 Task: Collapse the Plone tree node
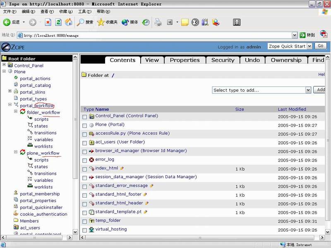(4, 71)
